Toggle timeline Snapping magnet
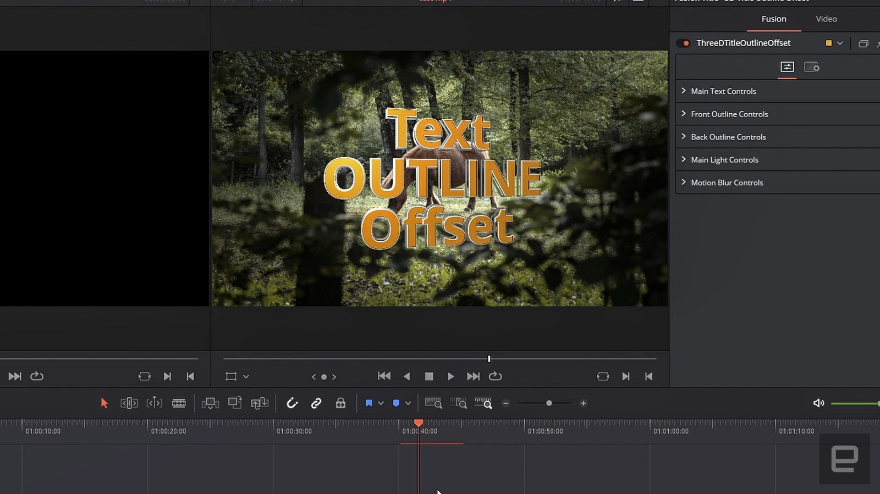880x494 pixels. [x=292, y=403]
